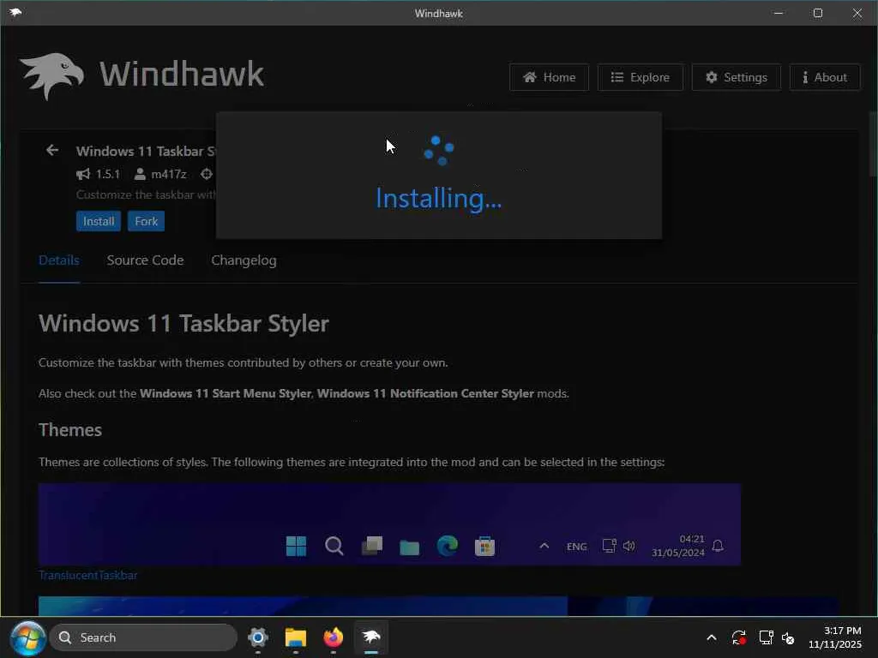Open the About page
Image resolution: width=878 pixels, height=658 pixels.
click(x=825, y=77)
